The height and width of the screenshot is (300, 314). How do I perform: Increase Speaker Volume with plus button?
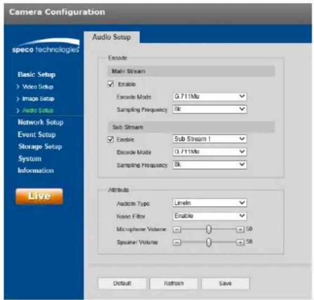[x=240, y=243]
